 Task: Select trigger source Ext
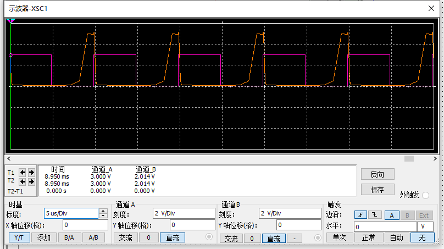[424, 215]
